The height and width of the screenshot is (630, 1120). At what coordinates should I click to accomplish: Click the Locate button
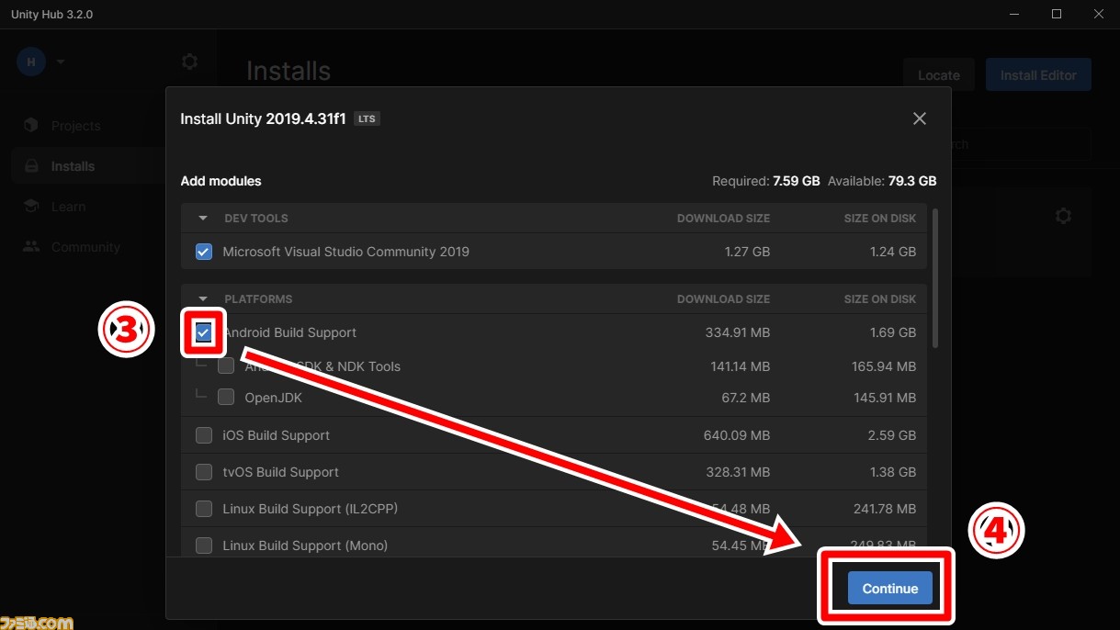[x=939, y=75]
